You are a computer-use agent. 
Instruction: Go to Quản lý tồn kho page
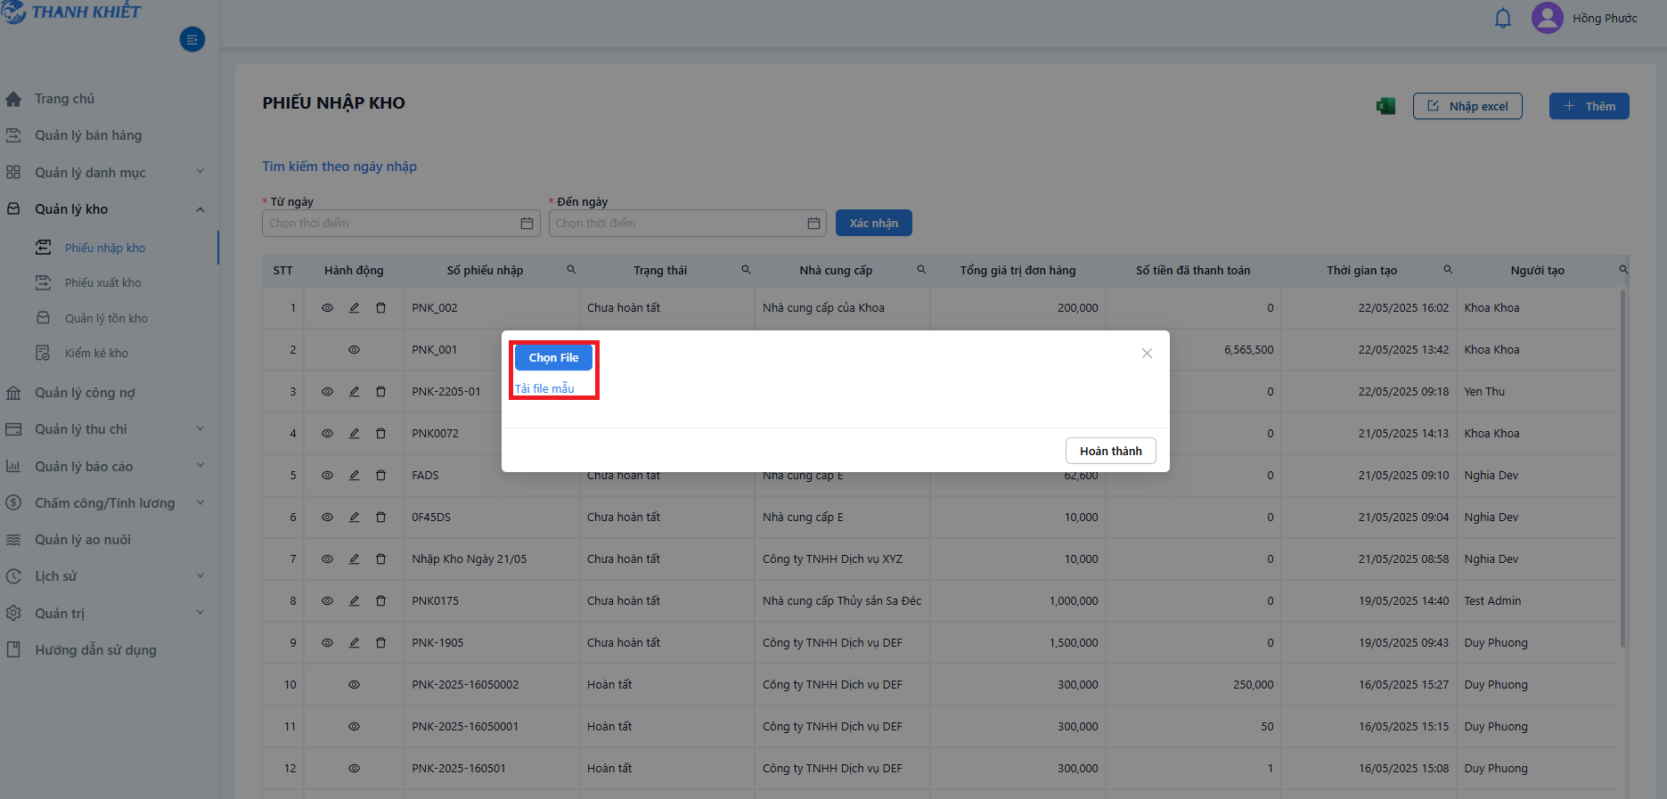pyautogui.click(x=106, y=318)
